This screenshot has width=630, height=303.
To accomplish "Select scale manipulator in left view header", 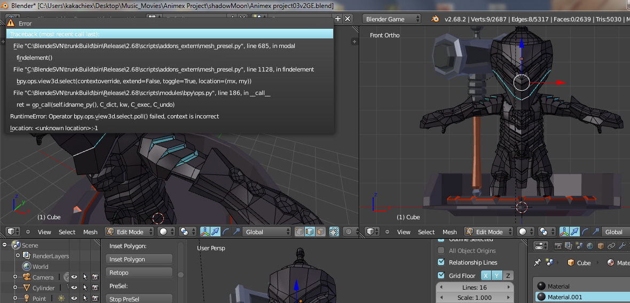I will (x=236, y=232).
